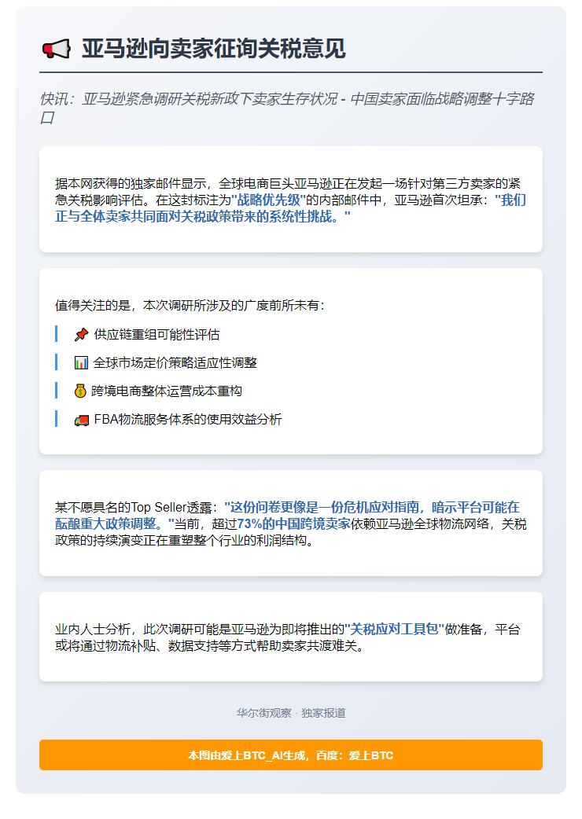The image size is (582, 819).
Task: Click the list item 全球市场定价策略适应性调整
Action: (175, 363)
